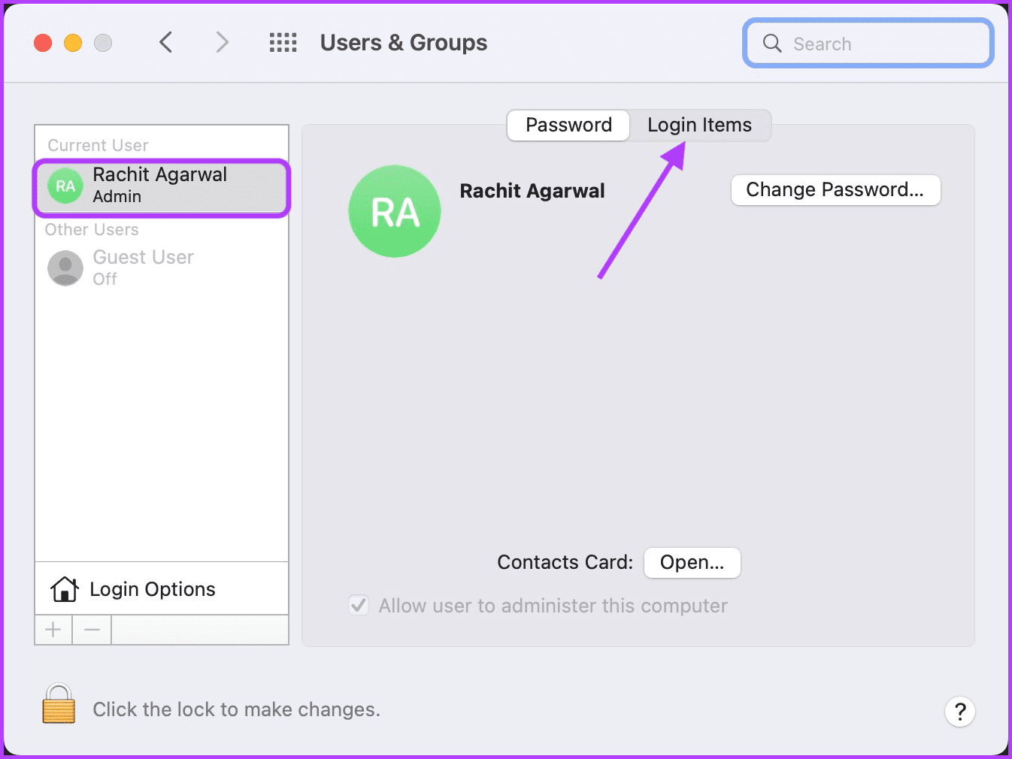Show all preferences grid icon

[x=283, y=43]
